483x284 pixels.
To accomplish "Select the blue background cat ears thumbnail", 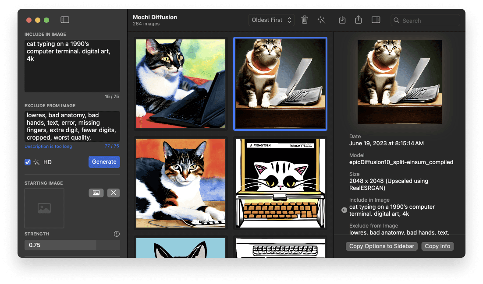I will pyautogui.click(x=181, y=248).
